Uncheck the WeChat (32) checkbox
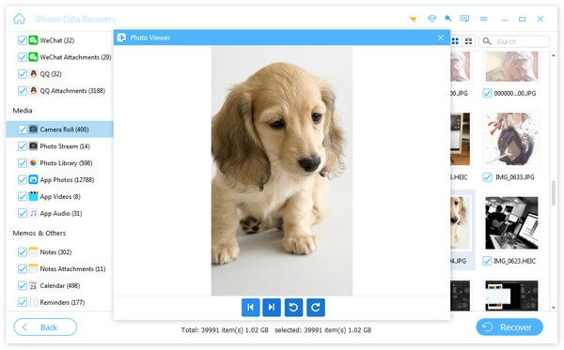Image resolution: width=564 pixels, height=350 pixels. click(23, 40)
